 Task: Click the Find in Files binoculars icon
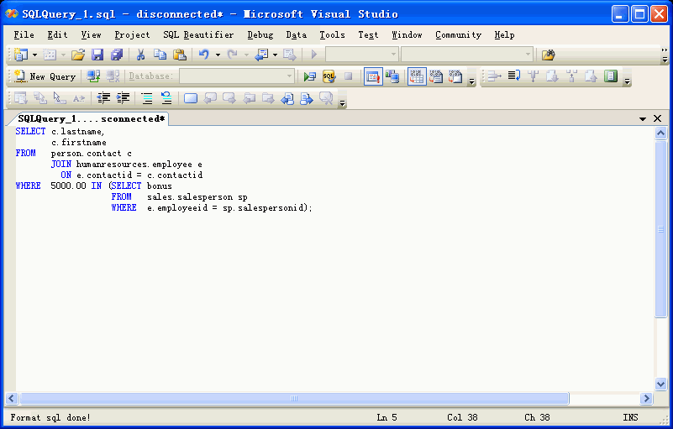[548, 55]
